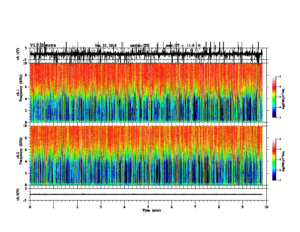This screenshot has width=300, height=232.
Task: Click the time-axis tick label '2'
Action: [x=77, y=207]
